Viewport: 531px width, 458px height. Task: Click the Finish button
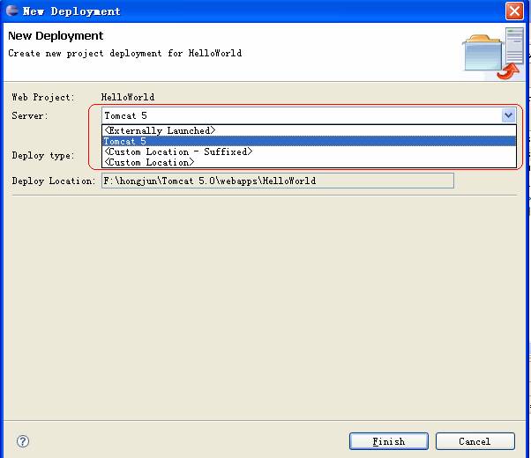click(389, 441)
